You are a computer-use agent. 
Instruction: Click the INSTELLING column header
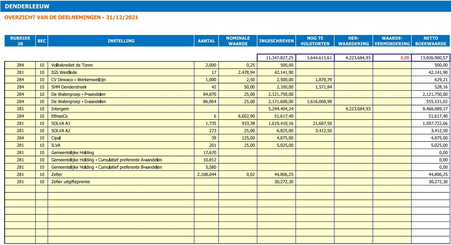(x=121, y=41)
